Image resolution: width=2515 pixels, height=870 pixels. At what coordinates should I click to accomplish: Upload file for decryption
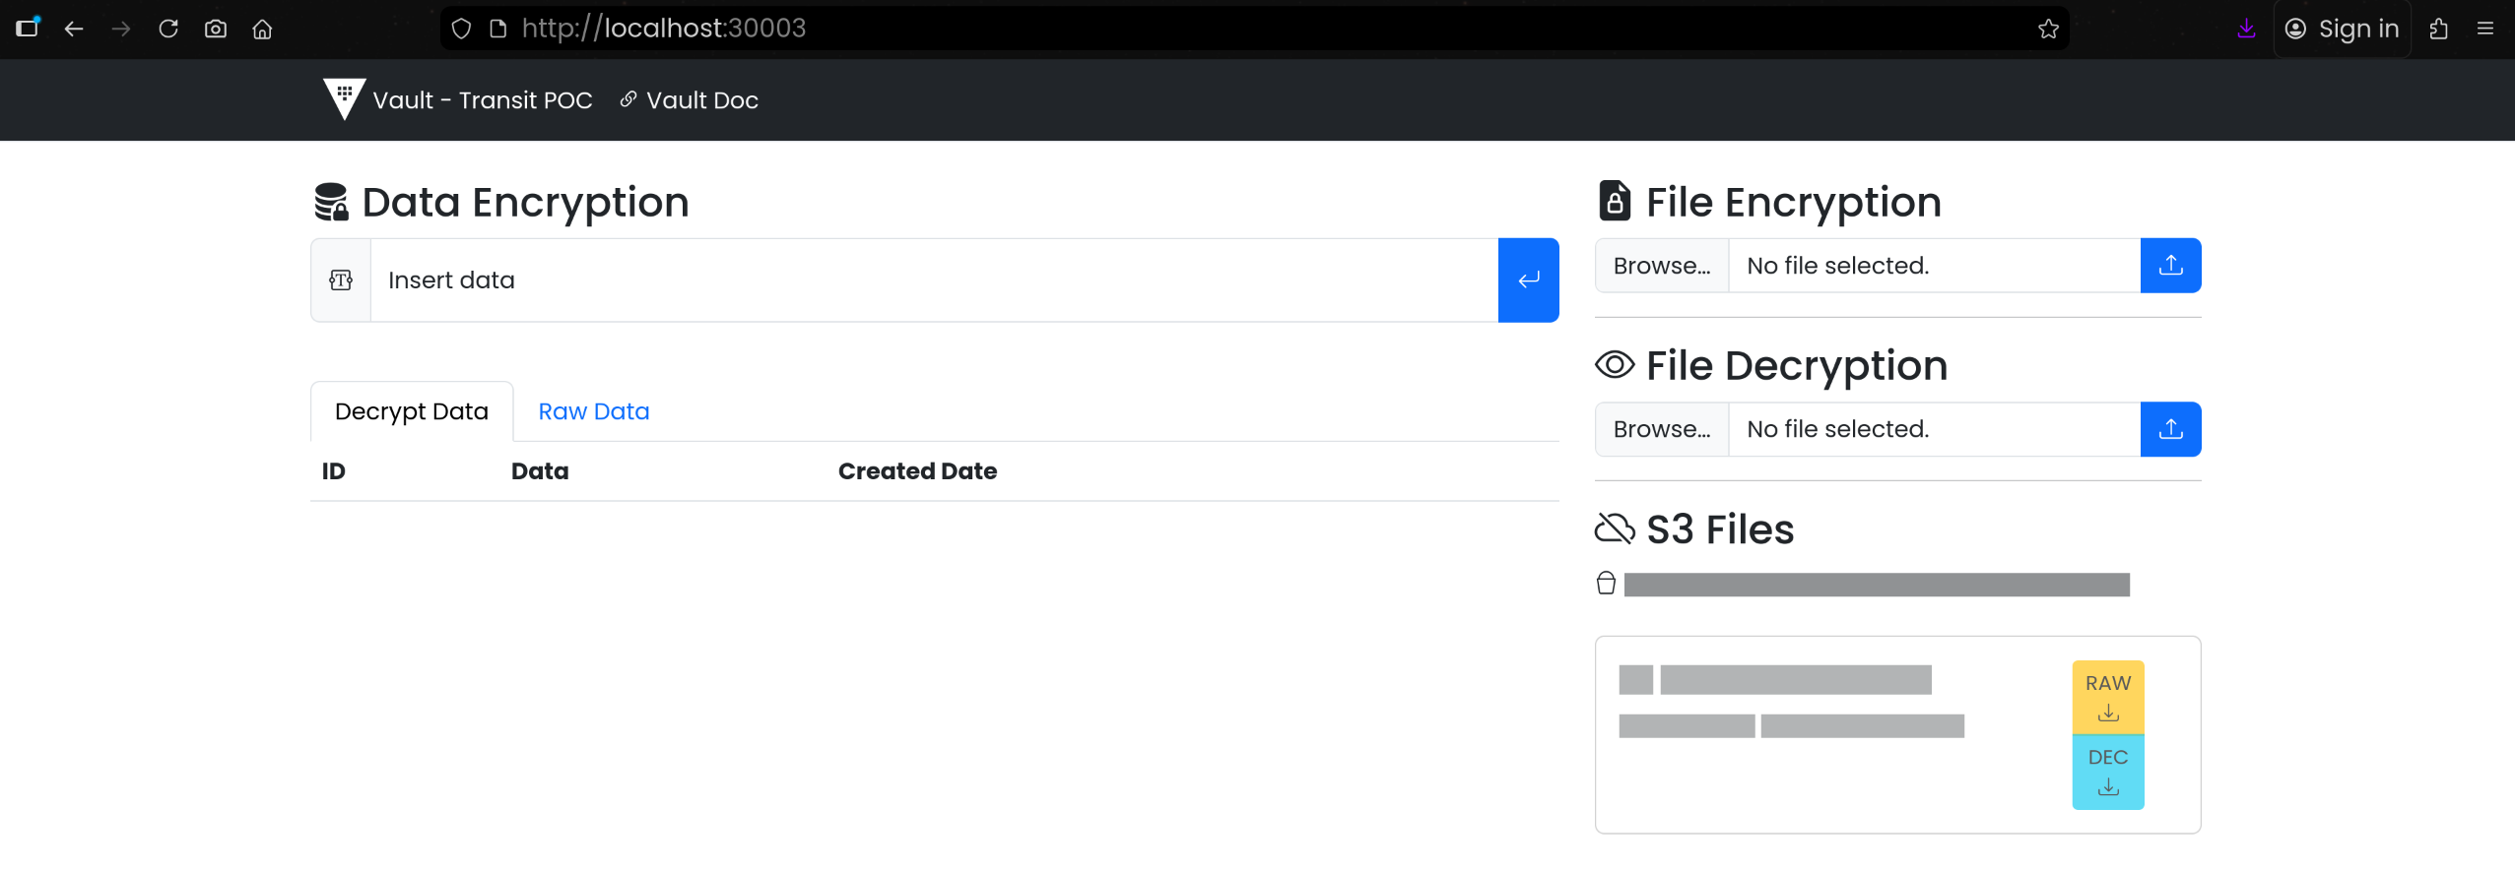2170,429
